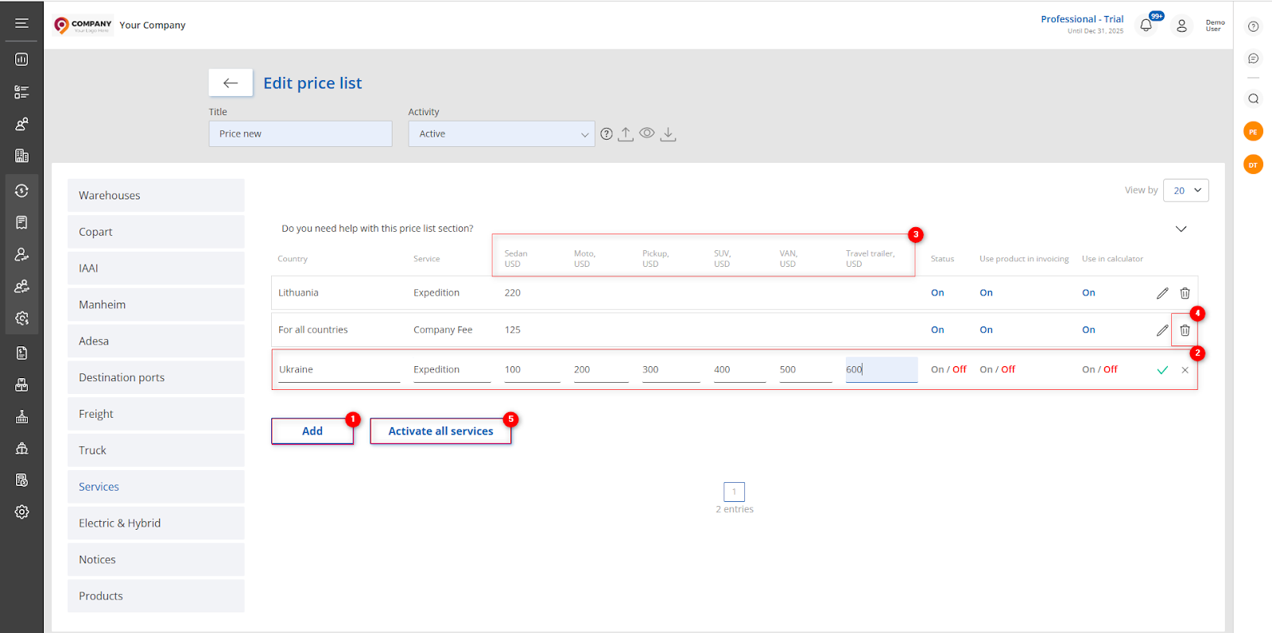Open the chat bubble icon in the right panel

[x=1253, y=58]
